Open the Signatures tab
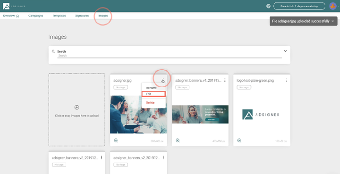The height and width of the screenshot is (174, 340). point(82,16)
